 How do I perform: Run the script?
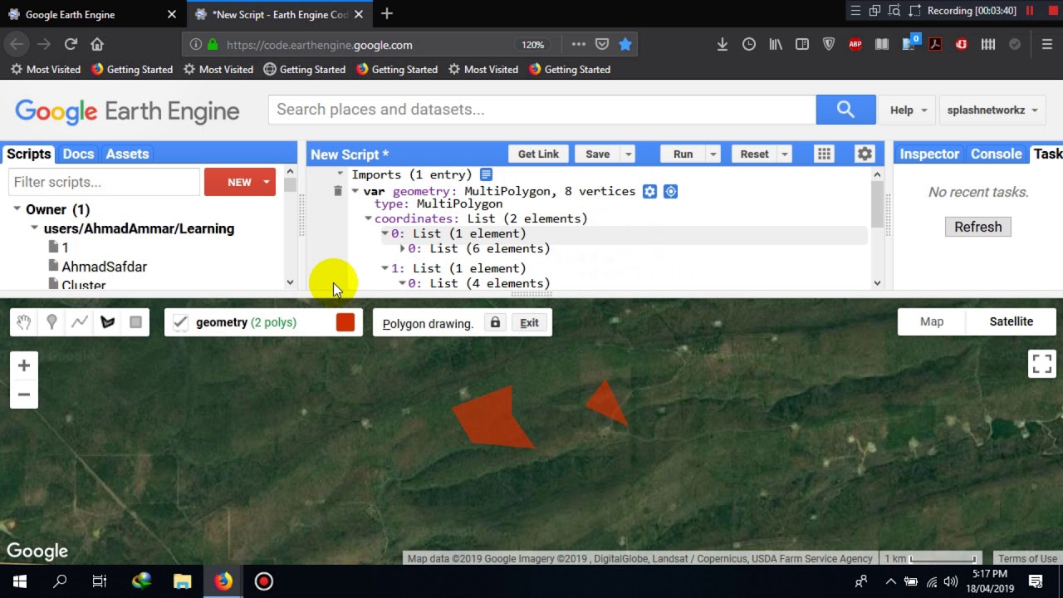[x=683, y=154]
